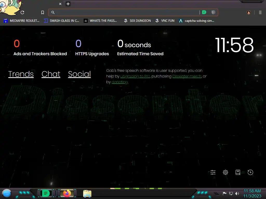The width and height of the screenshot is (266, 199).
Task: Open the Social link
Action: click(79, 74)
